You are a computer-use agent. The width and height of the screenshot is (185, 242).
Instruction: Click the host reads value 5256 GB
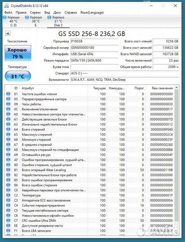pyautogui.click(x=166, y=41)
